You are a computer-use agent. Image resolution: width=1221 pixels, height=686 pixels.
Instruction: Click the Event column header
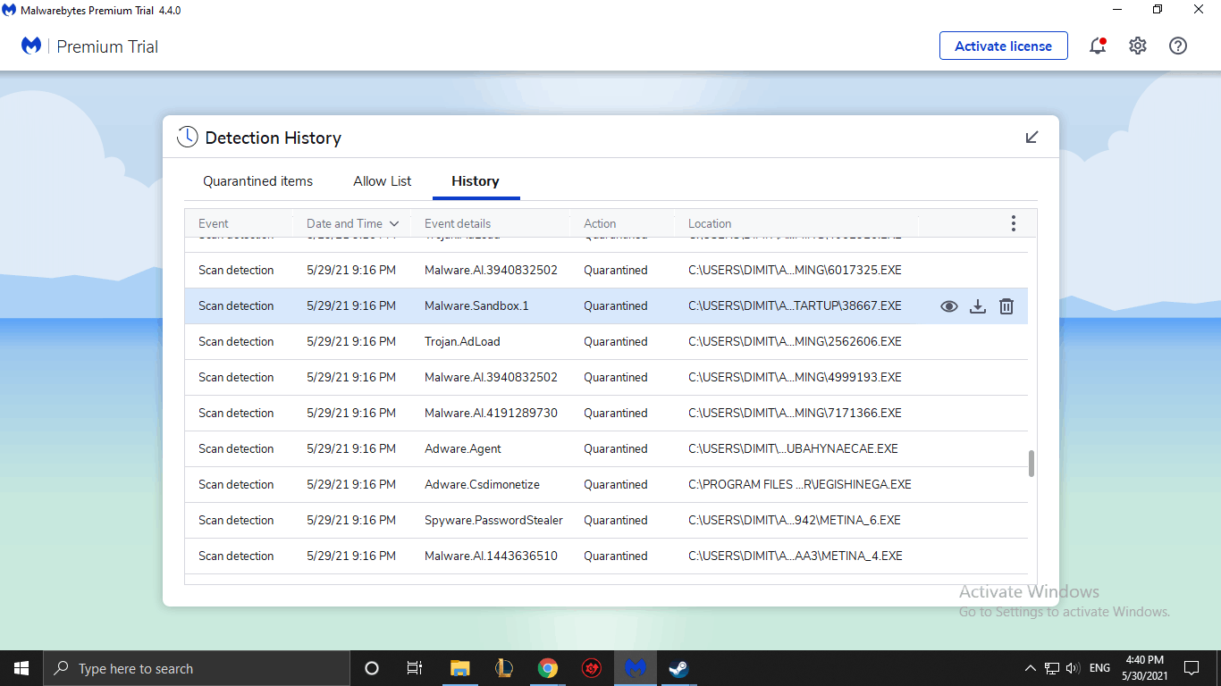(214, 223)
